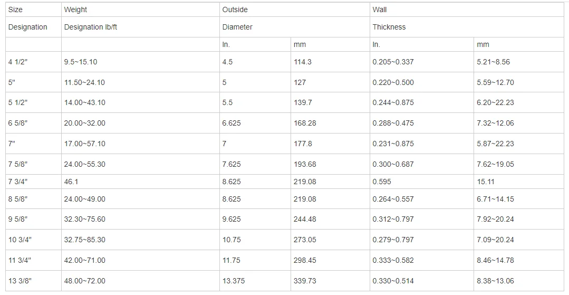The height and width of the screenshot is (295, 569).
Task: Click the 9.625 inch diameter cell
Action: [x=255, y=219]
